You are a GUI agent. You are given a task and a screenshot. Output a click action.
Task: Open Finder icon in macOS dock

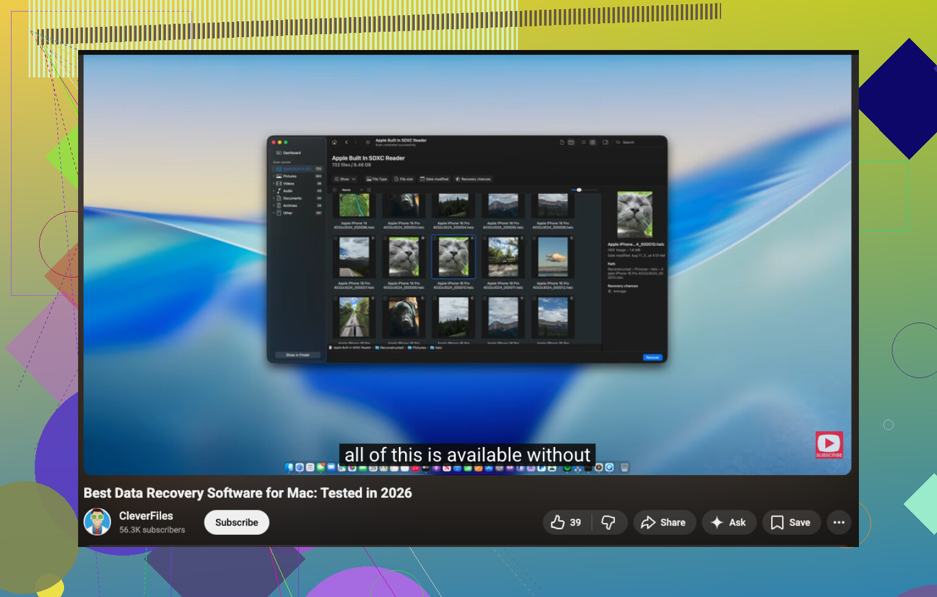point(289,467)
